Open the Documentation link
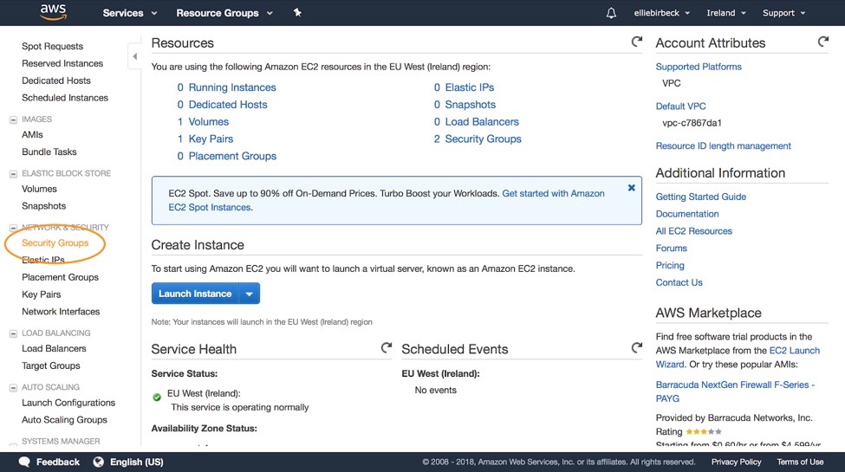845x472 pixels. (x=687, y=214)
